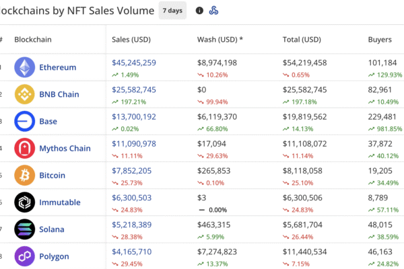
Task: Click the Solana logo icon
Action: point(25,229)
